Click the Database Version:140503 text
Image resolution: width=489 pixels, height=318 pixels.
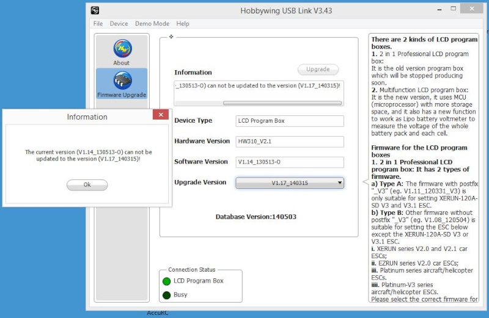click(x=256, y=217)
